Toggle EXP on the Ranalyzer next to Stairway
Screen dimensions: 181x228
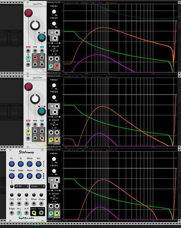(x=52, y=191)
